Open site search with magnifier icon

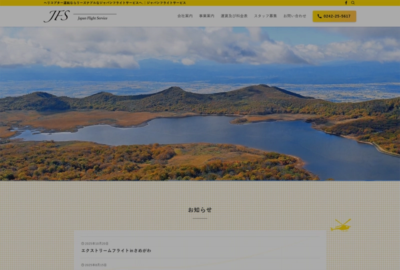(x=353, y=3)
